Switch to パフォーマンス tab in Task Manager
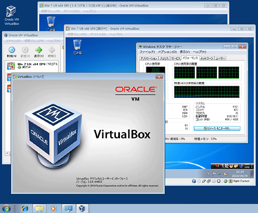Viewport: 258px width, 213px height. click(x=190, y=58)
